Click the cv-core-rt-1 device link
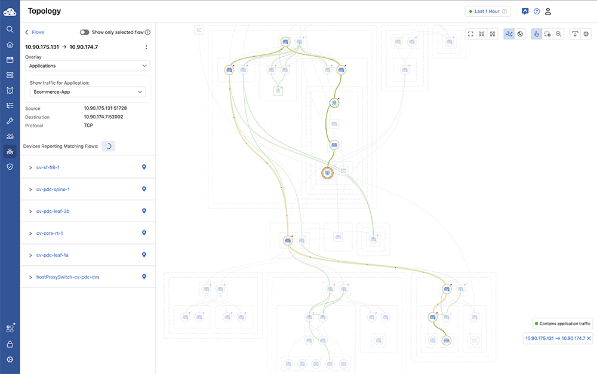Viewport: 597px width, 374px height. click(50, 233)
